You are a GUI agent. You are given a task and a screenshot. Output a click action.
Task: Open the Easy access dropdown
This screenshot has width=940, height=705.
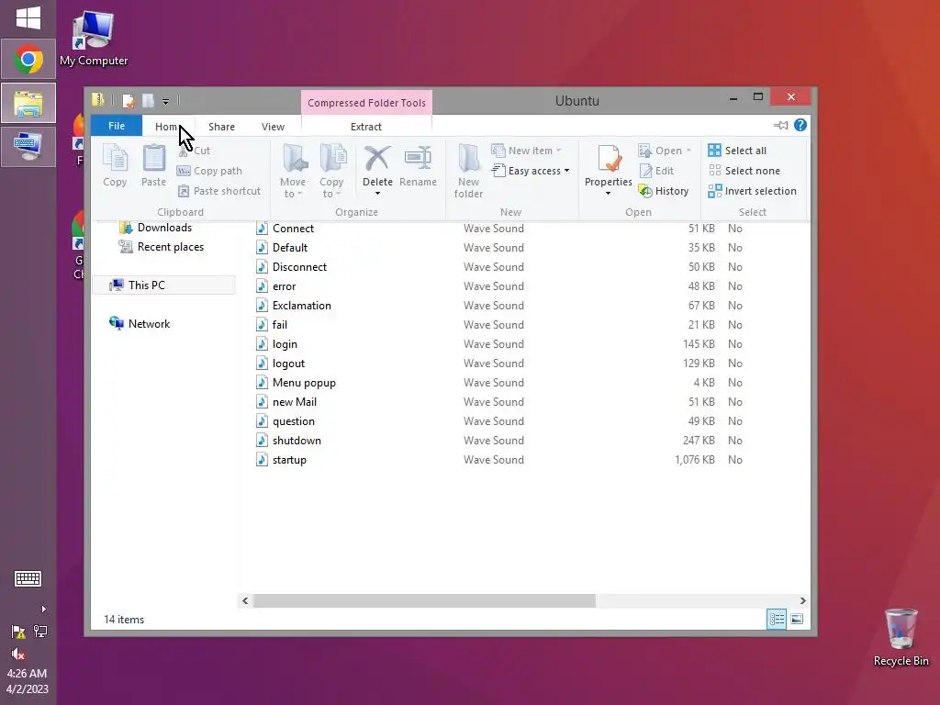(x=531, y=171)
